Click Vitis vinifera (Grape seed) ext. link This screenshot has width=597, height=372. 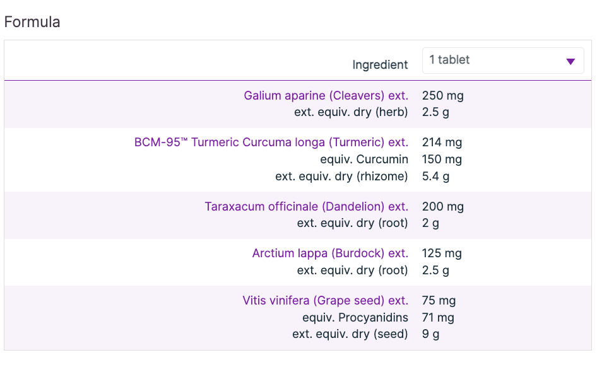(325, 301)
